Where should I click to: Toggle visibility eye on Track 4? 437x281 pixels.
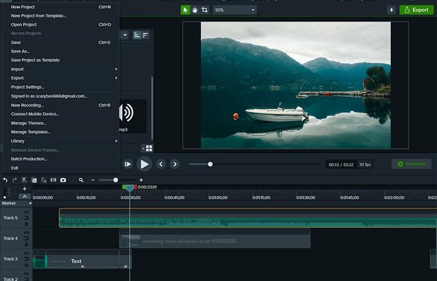26,233
